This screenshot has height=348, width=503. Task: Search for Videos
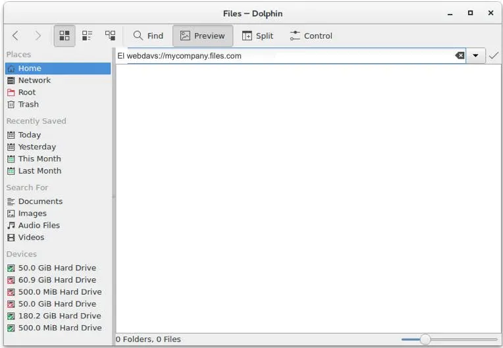click(x=58, y=237)
